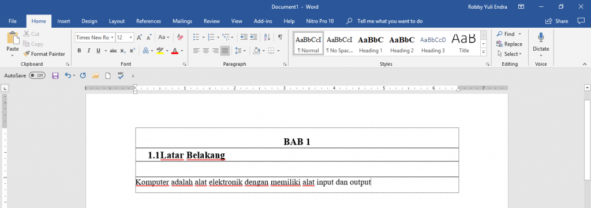Toggle justify alignment
Viewport: 591px width, 208px height.
pyautogui.click(x=225, y=50)
